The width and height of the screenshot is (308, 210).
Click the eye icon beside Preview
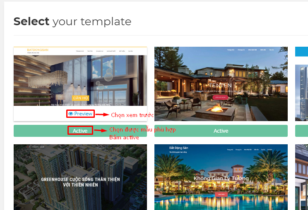pos(70,114)
